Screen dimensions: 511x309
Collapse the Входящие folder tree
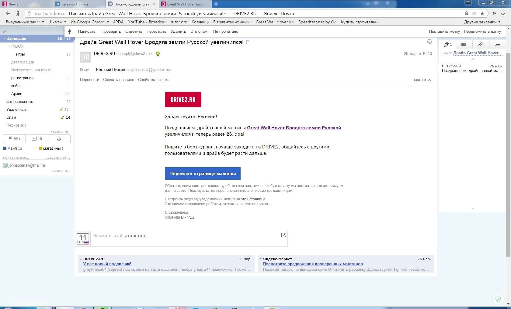tap(4, 39)
